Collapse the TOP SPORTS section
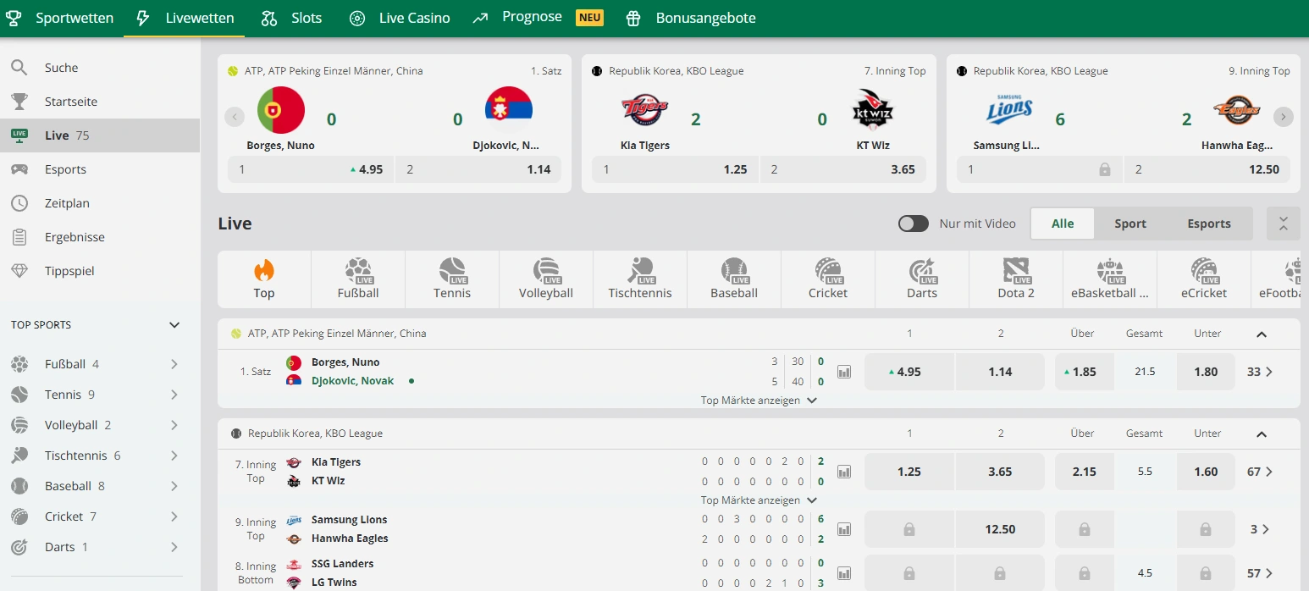The image size is (1309, 591). pyautogui.click(x=174, y=325)
